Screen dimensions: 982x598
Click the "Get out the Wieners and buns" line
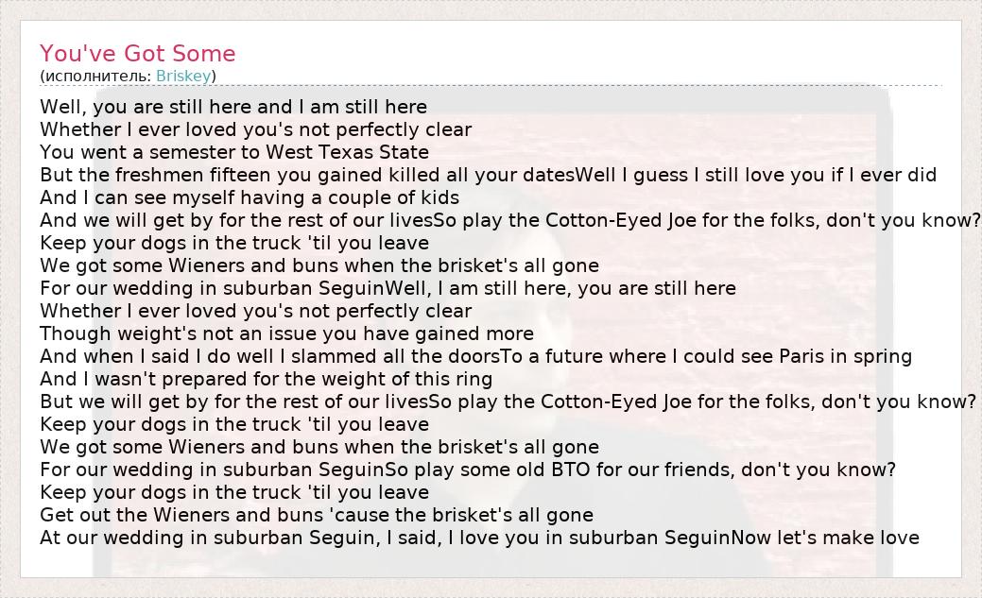pos(317,515)
